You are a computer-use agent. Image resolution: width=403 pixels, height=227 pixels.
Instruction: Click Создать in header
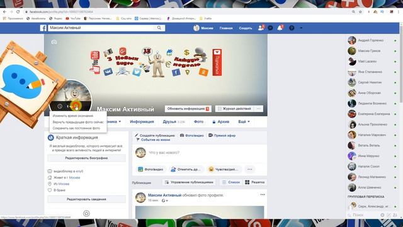pos(246,28)
